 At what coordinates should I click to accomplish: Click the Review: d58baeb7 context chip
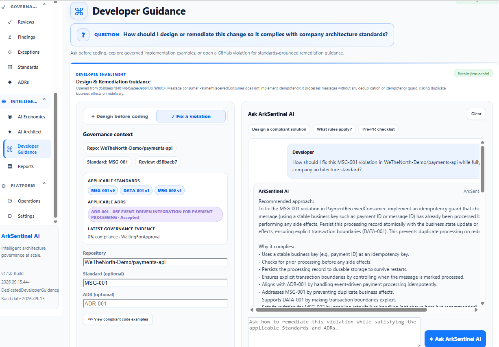(x=158, y=162)
